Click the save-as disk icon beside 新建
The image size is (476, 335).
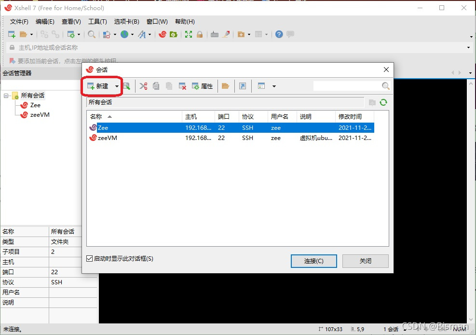(126, 86)
